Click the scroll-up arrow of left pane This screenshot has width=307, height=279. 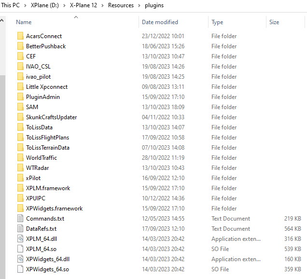point(2,20)
